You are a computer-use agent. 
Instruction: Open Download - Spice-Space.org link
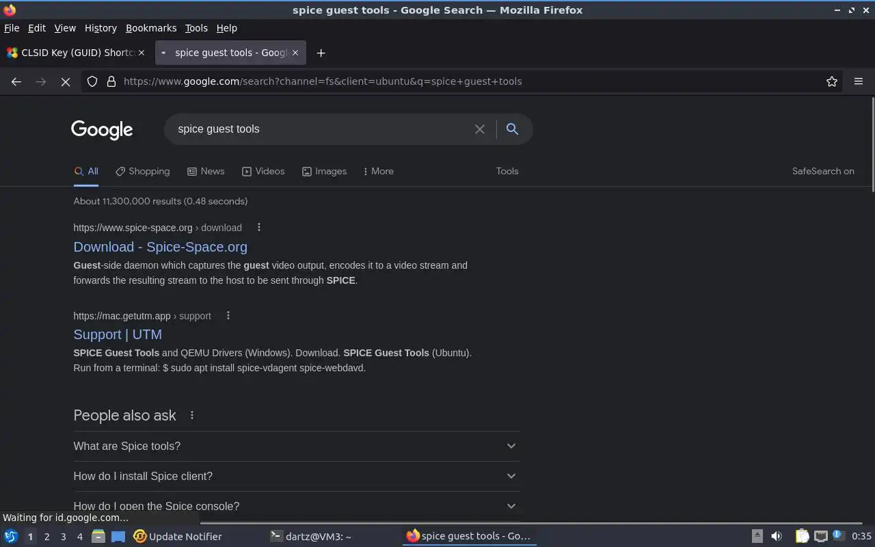coord(161,247)
